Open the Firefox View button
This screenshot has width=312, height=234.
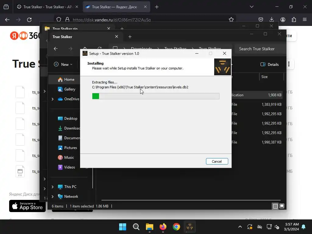point(6,7)
